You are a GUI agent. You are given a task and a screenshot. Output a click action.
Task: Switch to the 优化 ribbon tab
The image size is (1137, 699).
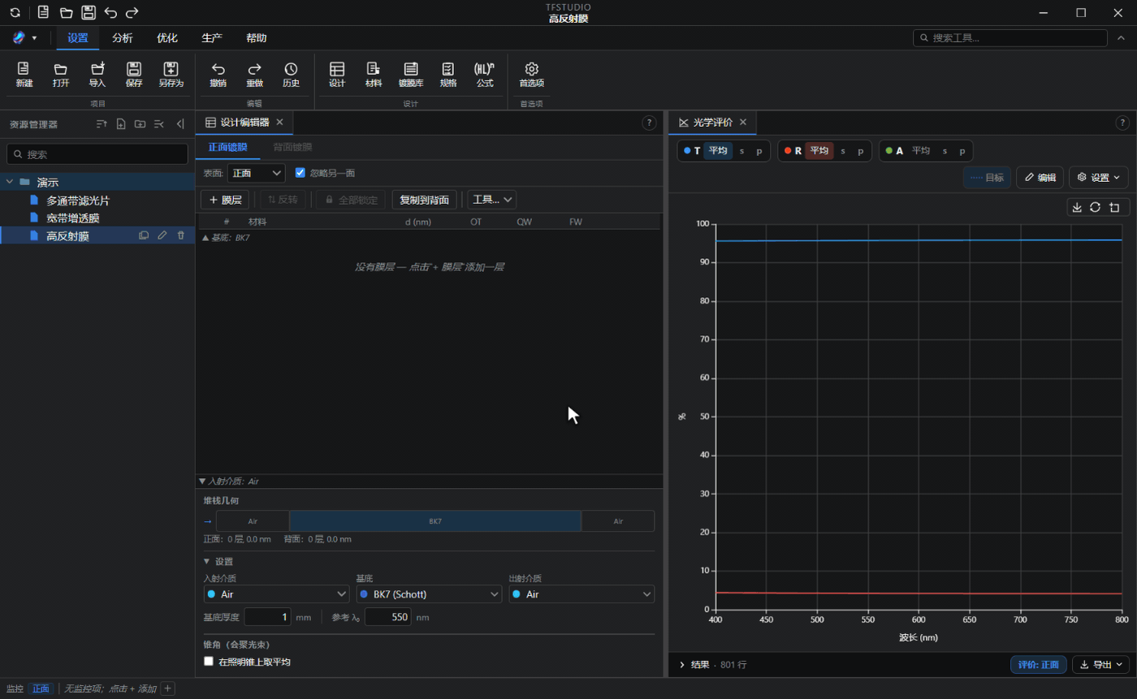pyautogui.click(x=167, y=38)
